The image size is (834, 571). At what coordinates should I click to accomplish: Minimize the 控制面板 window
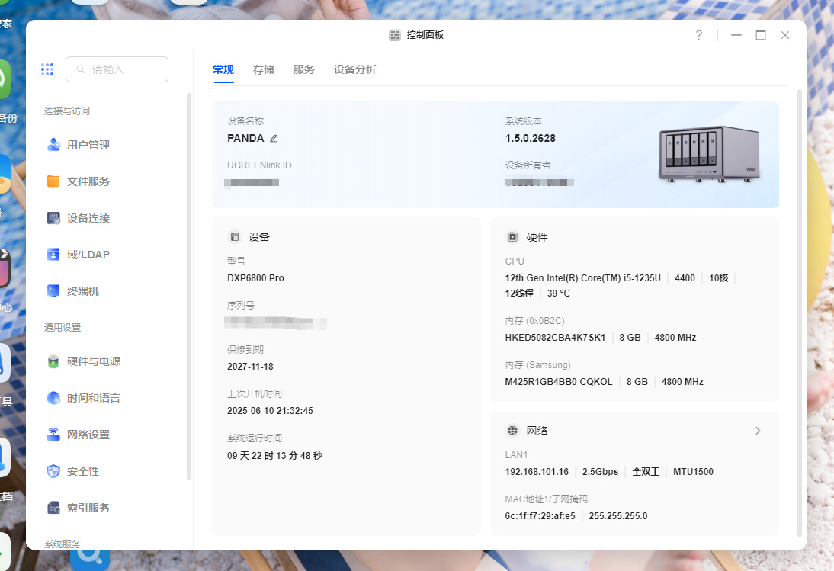click(x=736, y=35)
